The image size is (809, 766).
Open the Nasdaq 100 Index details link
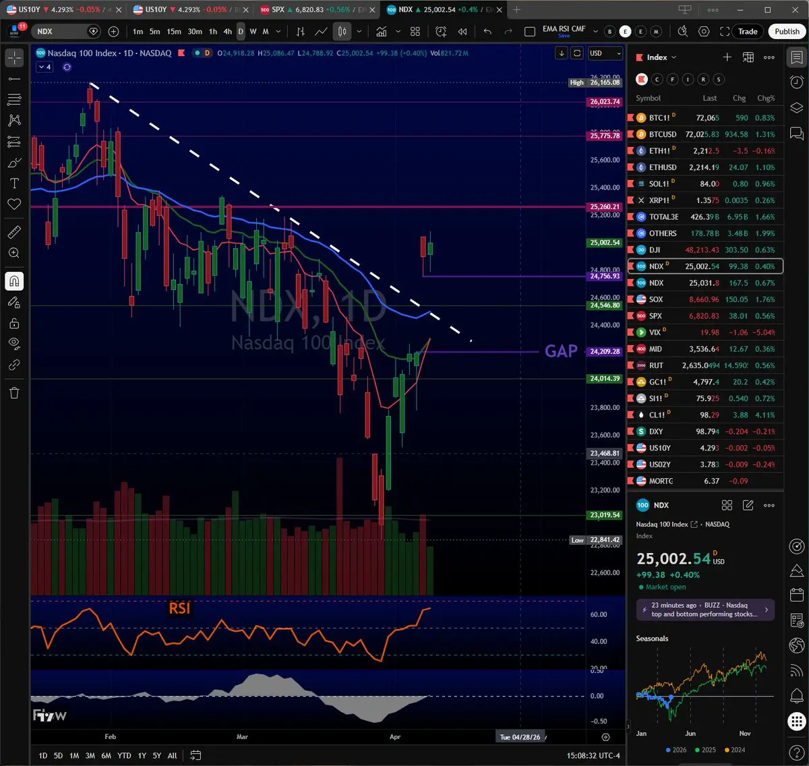pyautogui.click(x=666, y=524)
